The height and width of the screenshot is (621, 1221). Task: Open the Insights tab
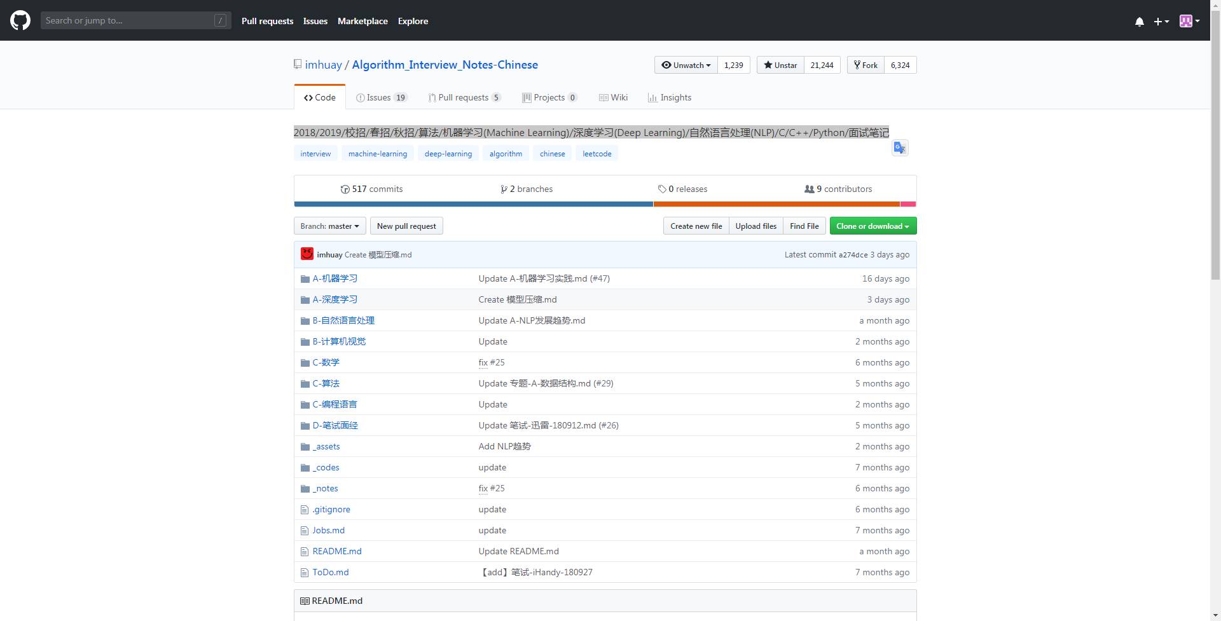point(670,97)
